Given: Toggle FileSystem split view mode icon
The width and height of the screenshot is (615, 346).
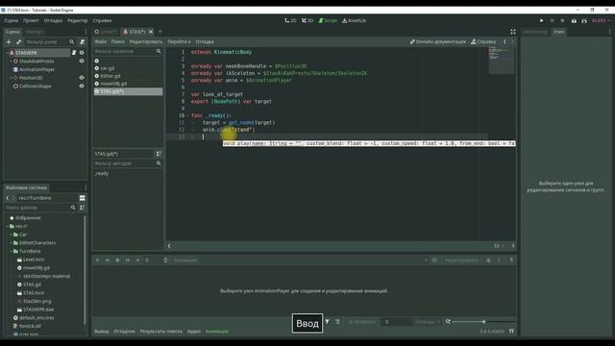Looking at the screenshot, I should 82,198.
